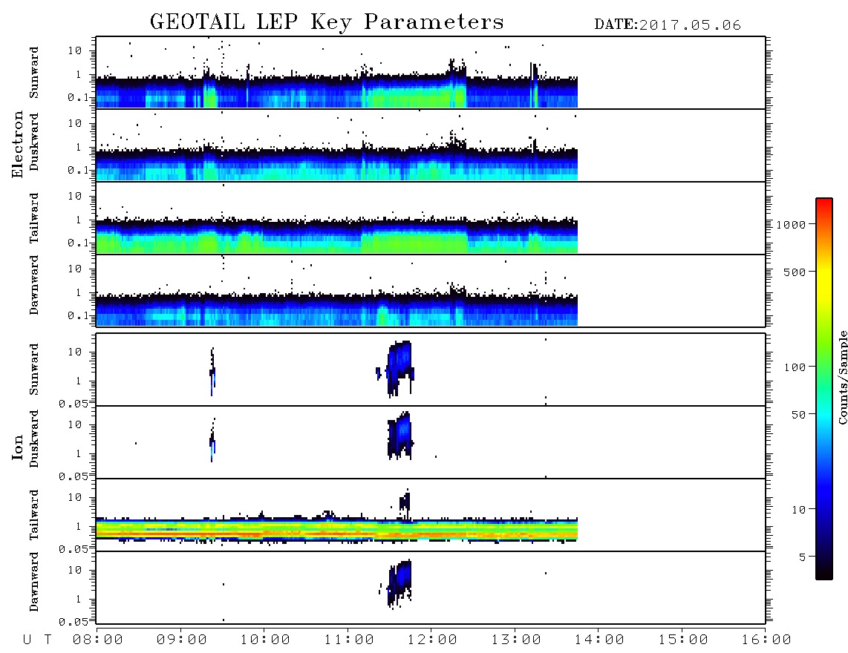Click the colorbar '50' tick label
848x653 pixels.
click(x=798, y=415)
